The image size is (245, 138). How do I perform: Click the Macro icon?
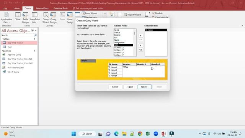pos(147,15)
